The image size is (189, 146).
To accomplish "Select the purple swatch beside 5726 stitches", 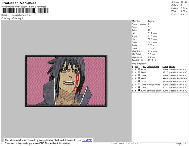I will [139, 81].
